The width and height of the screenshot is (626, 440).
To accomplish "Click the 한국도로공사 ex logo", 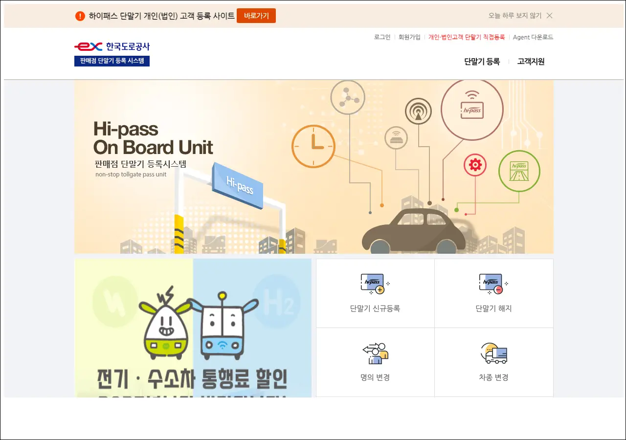I will click(x=112, y=46).
